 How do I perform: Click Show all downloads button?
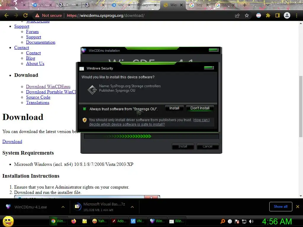(x=281, y=207)
